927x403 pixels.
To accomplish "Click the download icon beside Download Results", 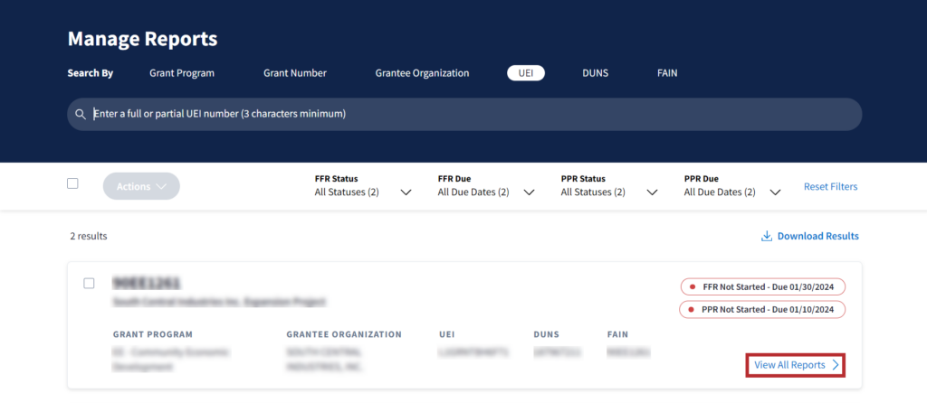I will click(x=766, y=237).
